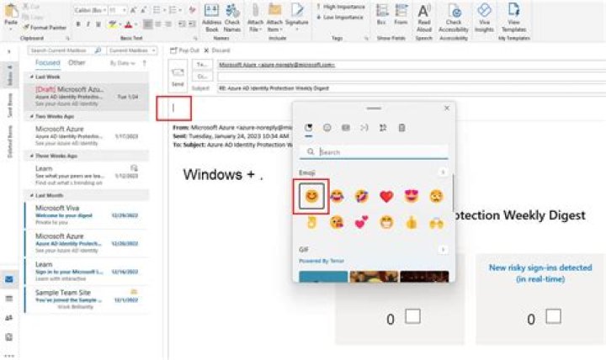Toggle Align Left paragraph alignment

tap(147, 24)
